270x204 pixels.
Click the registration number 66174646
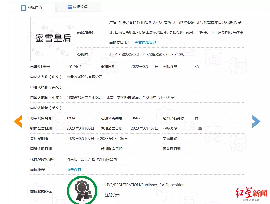[75, 67]
